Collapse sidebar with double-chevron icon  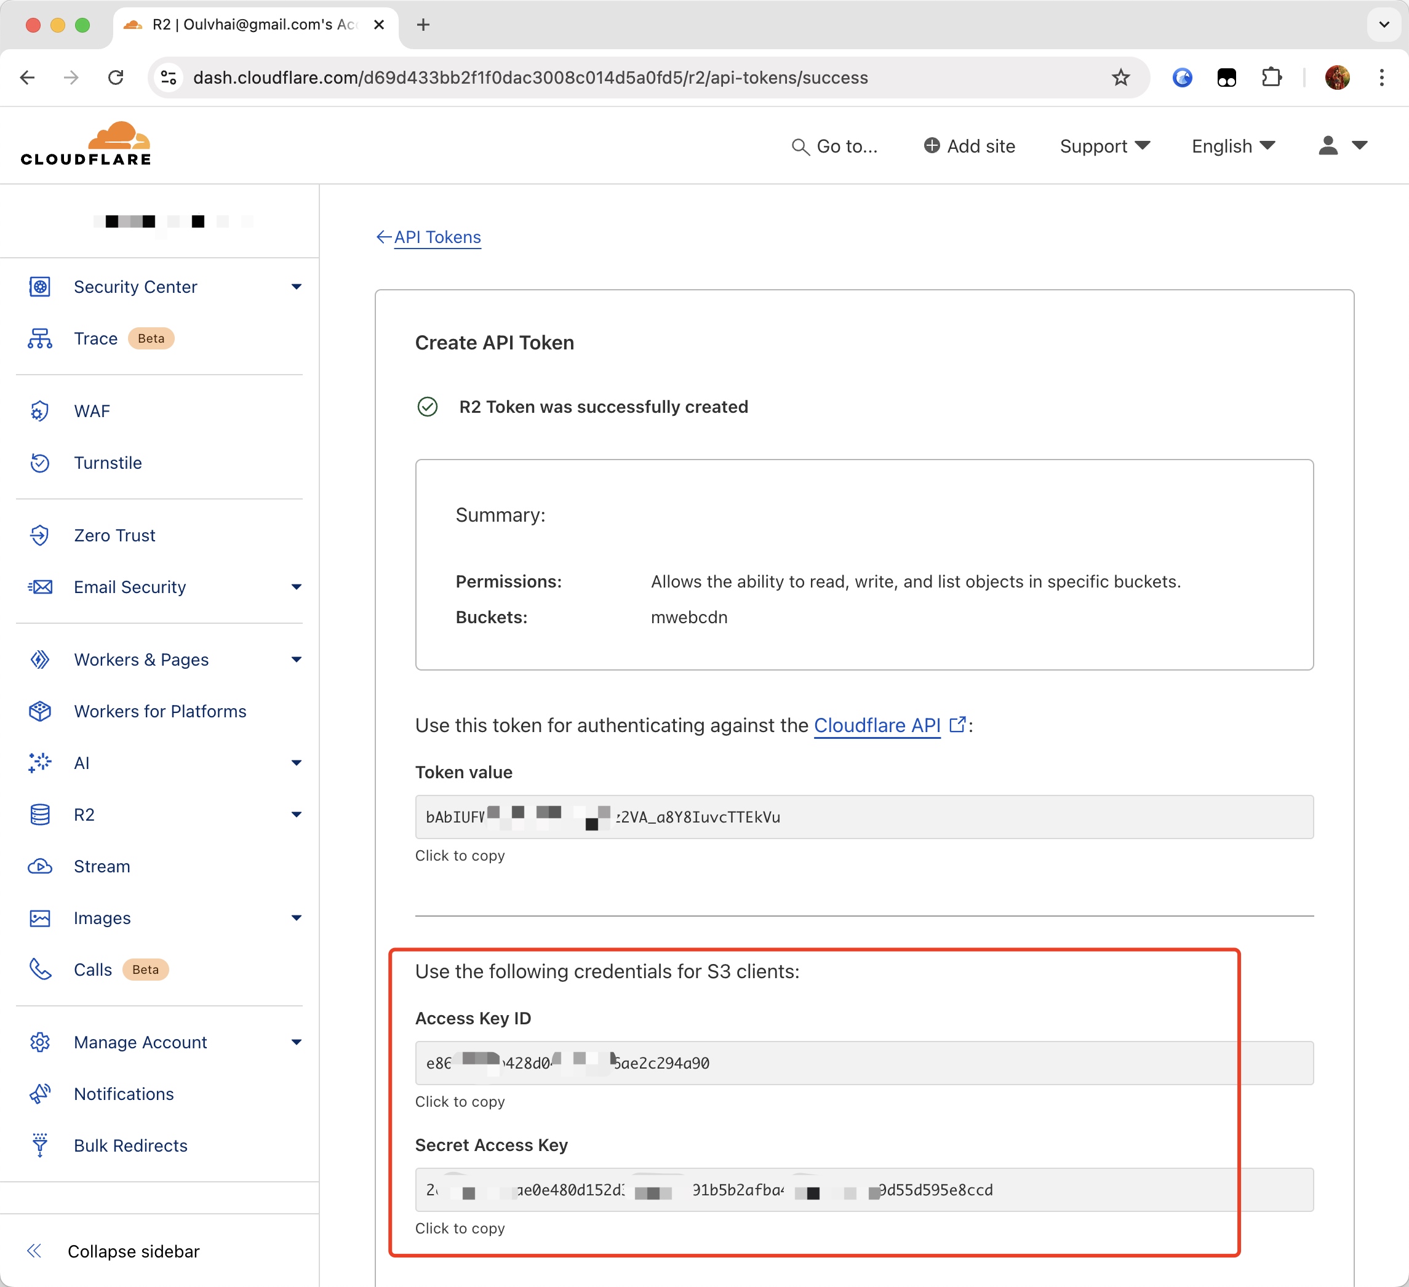(x=34, y=1251)
